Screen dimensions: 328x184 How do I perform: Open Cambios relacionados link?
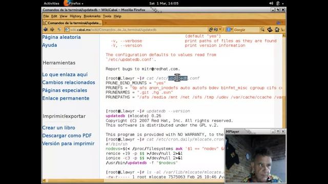click(69, 82)
